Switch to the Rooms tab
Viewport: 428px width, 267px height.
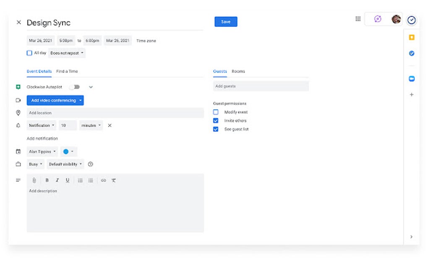point(238,71)
